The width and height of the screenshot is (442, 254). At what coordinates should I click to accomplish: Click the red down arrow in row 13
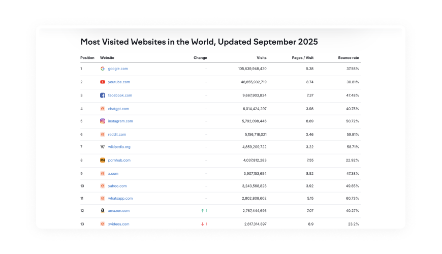[x=202, y=224]
